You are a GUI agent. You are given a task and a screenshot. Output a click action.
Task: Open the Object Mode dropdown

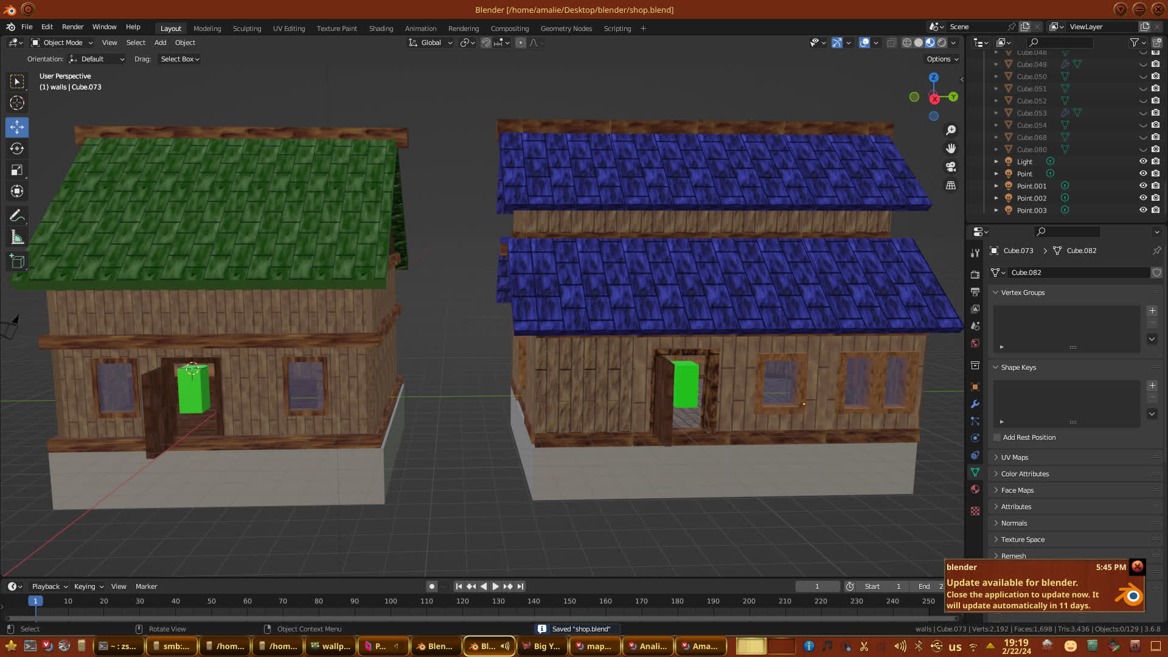pos(62,43)
